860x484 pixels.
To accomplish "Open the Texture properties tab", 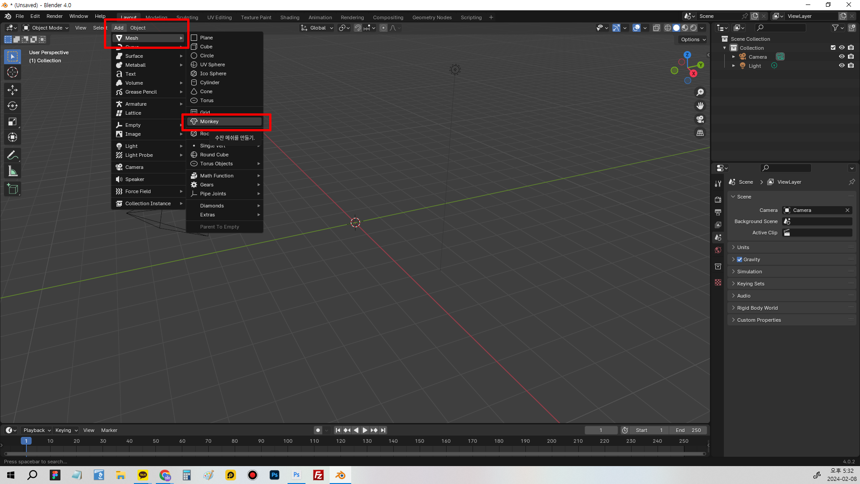I will click(718, 282).
